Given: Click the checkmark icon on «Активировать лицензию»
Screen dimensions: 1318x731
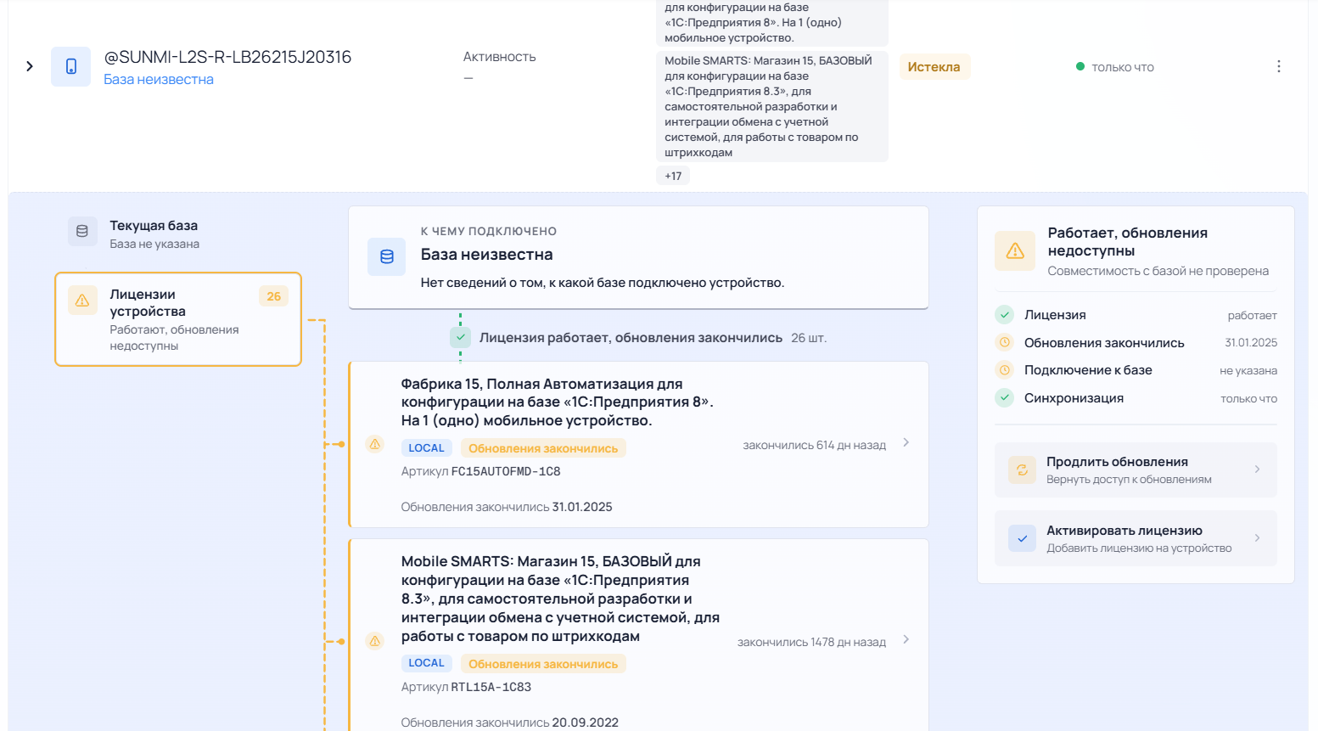Looking at the screenshot, I should pos(1022,538).
